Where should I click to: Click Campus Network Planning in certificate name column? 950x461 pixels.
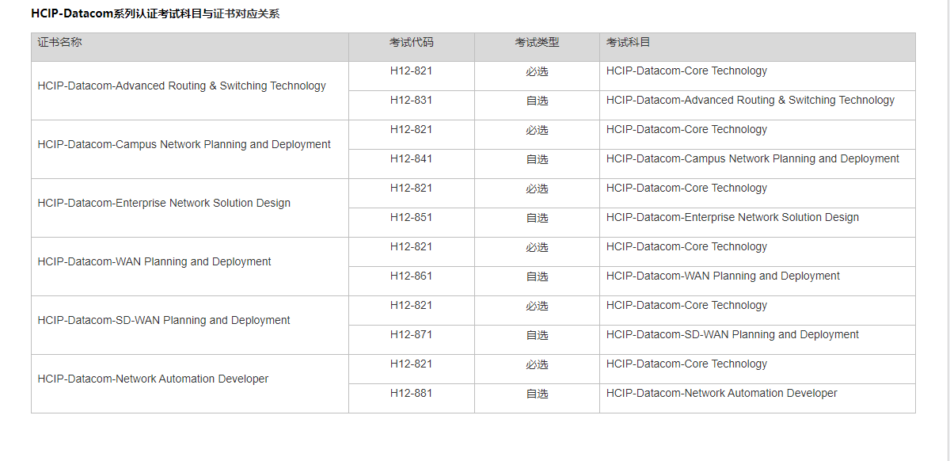click(x=184, y=145)
